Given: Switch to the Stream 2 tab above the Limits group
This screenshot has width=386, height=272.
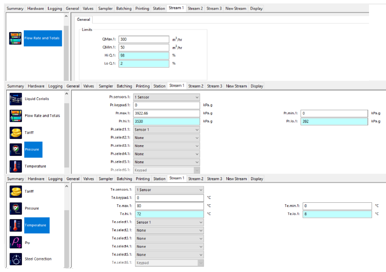Looking at the screenshot, I should (195, 8).
